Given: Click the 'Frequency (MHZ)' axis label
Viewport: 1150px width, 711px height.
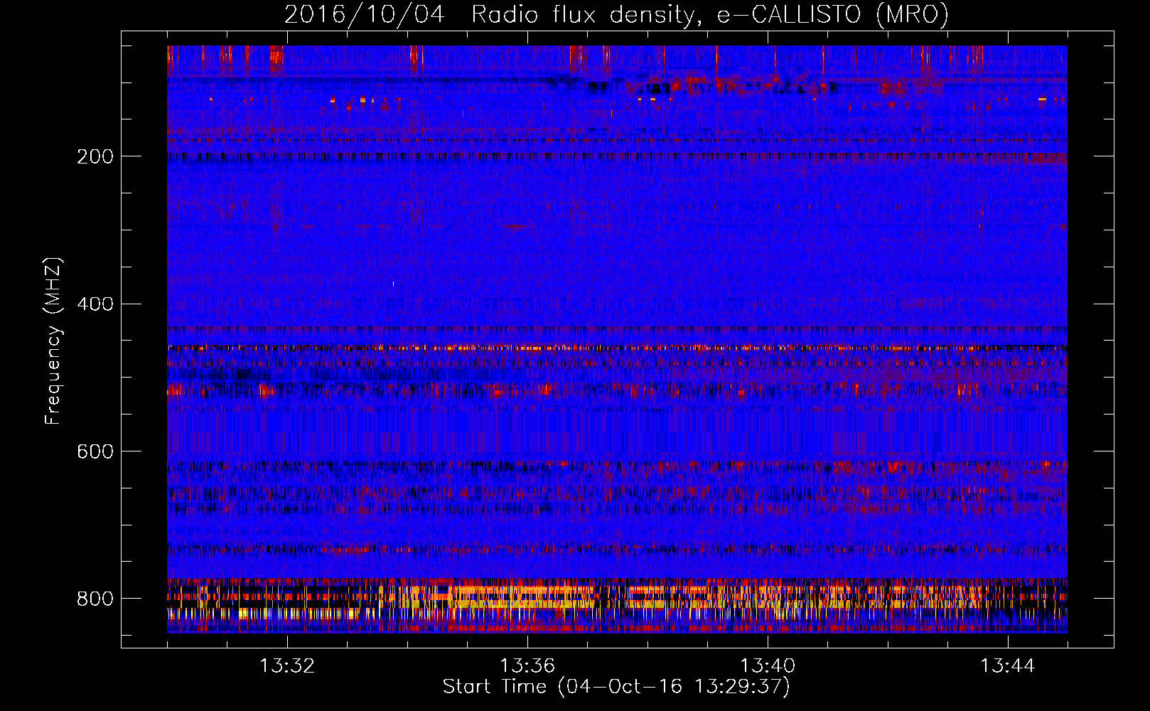Looking at the screenshot, I should pyautogui.click(x=53, y=341).
